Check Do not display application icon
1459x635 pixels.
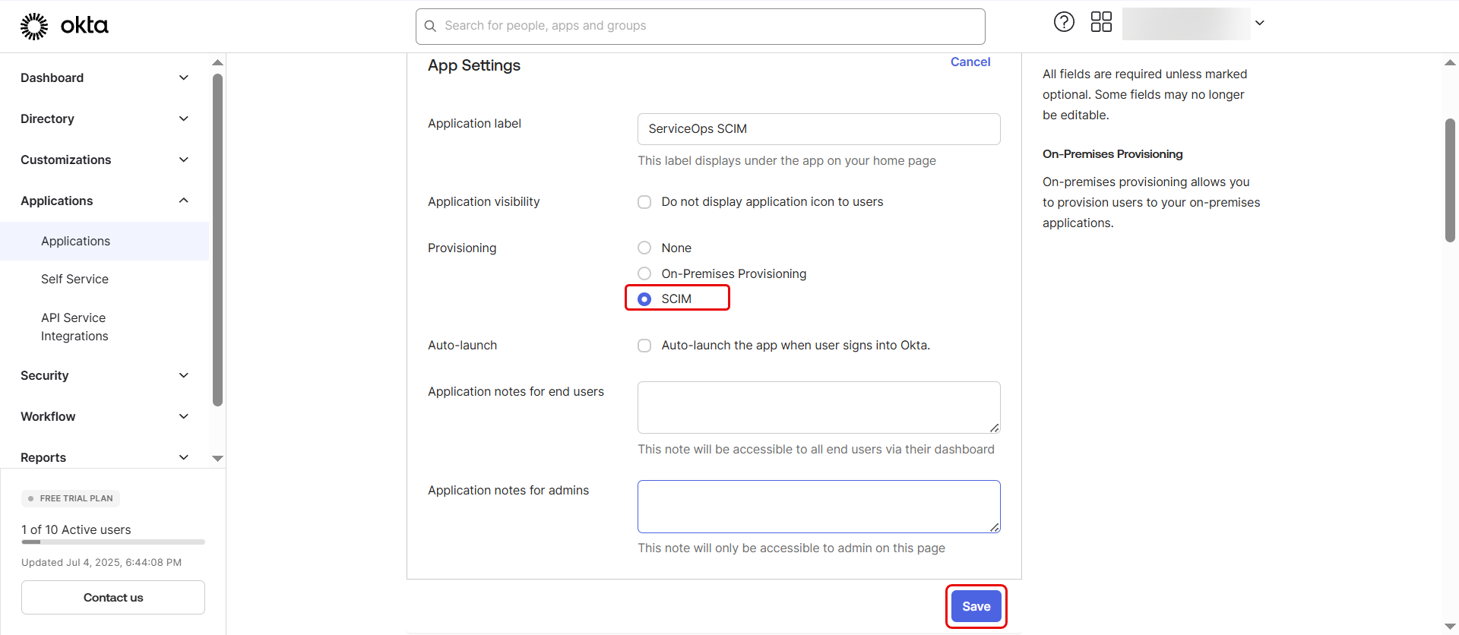tap(644, 202)
